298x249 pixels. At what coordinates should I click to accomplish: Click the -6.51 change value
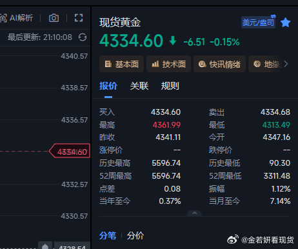(x=194, y=42)
